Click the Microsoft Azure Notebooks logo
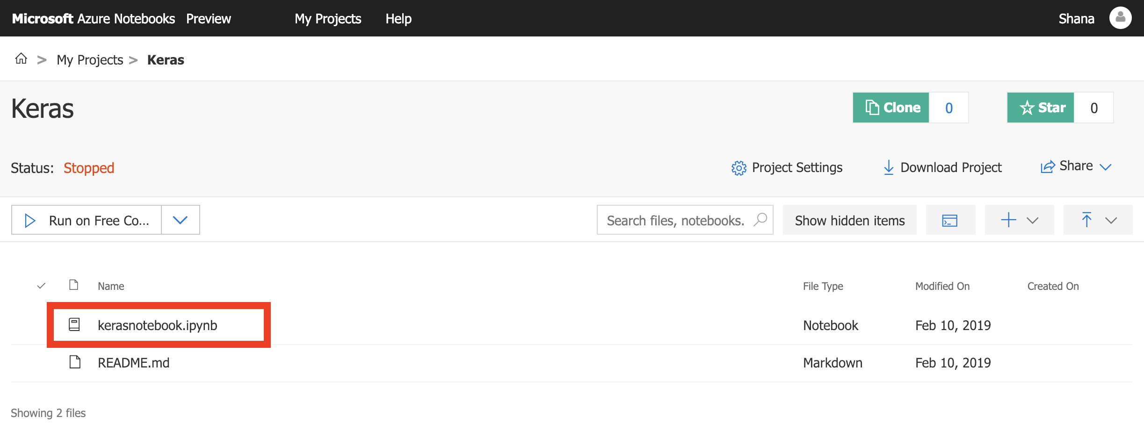 [94, 19]
